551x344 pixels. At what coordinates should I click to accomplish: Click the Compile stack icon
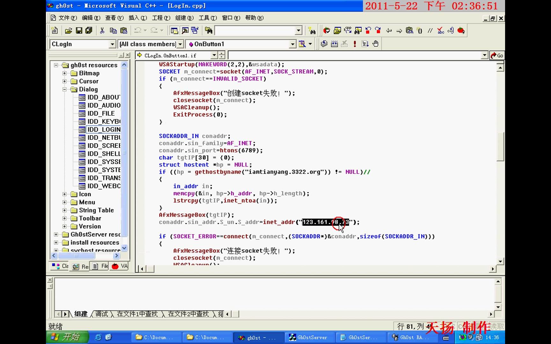pos(324,44)
